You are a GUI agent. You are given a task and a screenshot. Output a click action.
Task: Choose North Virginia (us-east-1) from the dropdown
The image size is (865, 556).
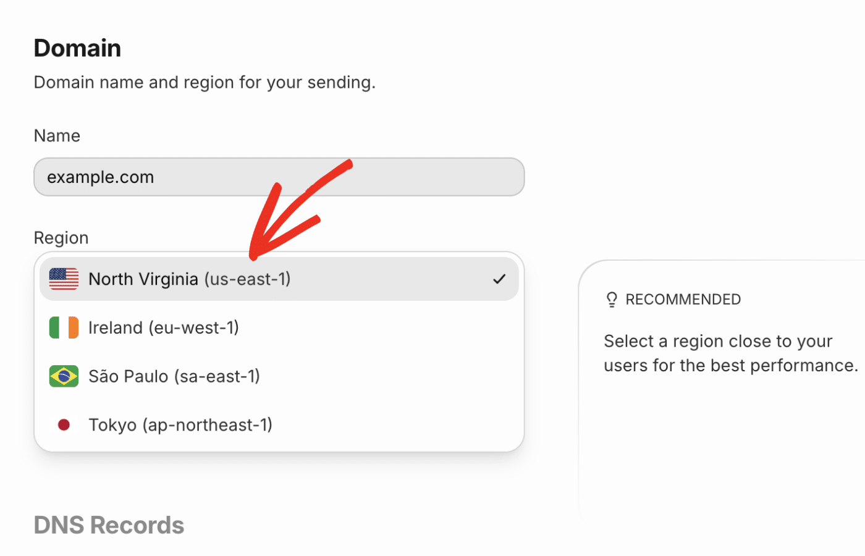coord(190,279)
